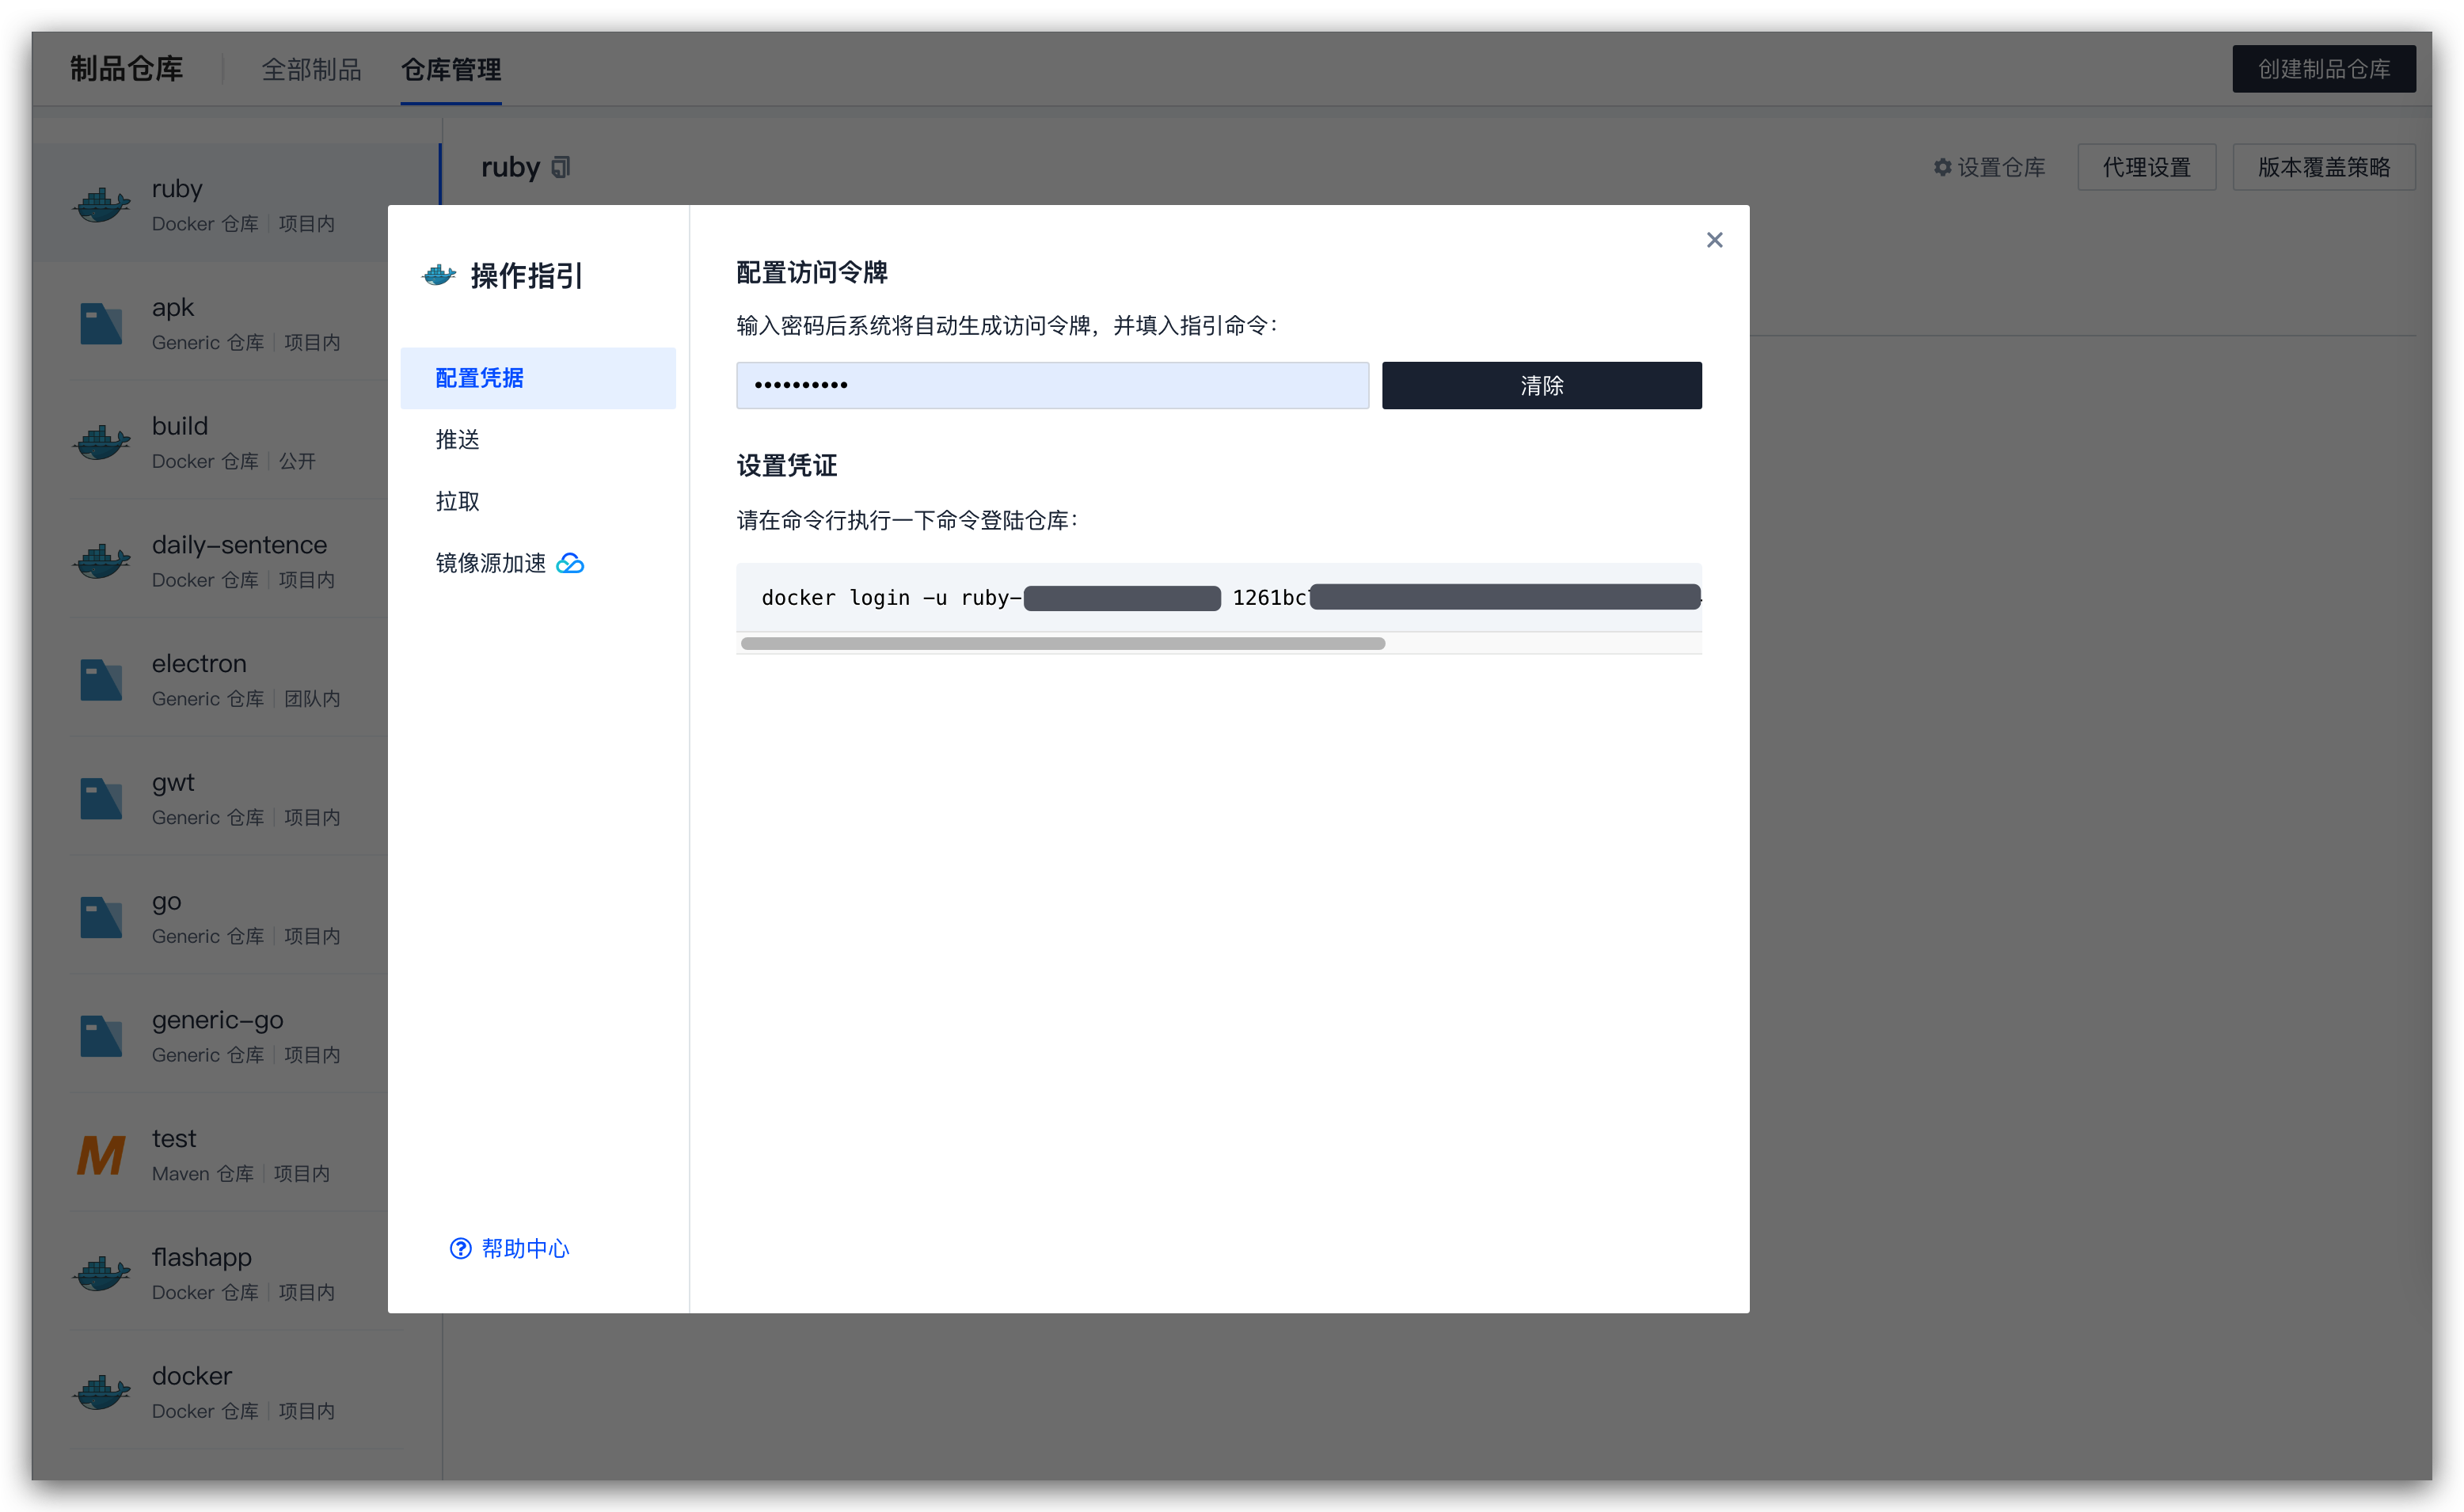Click the ruby heading in the detail pane
The width and height of the screenshot is (2464, 1512).
(510, 167)
